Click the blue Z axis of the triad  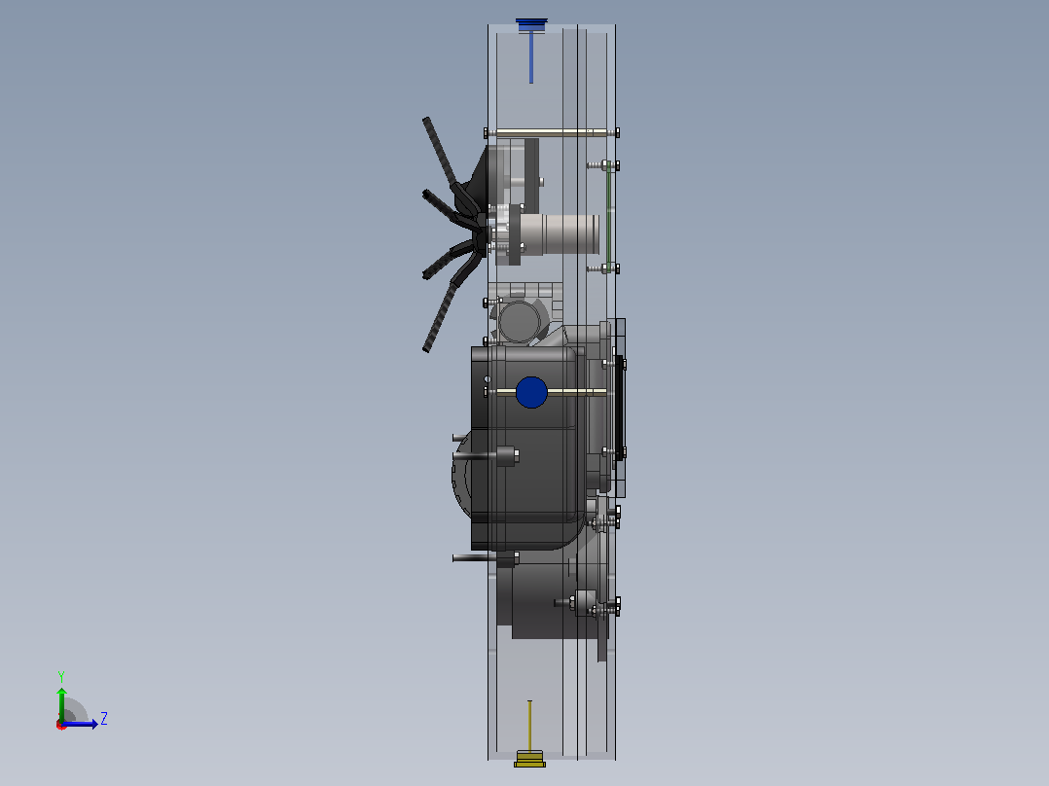point(80,724)
